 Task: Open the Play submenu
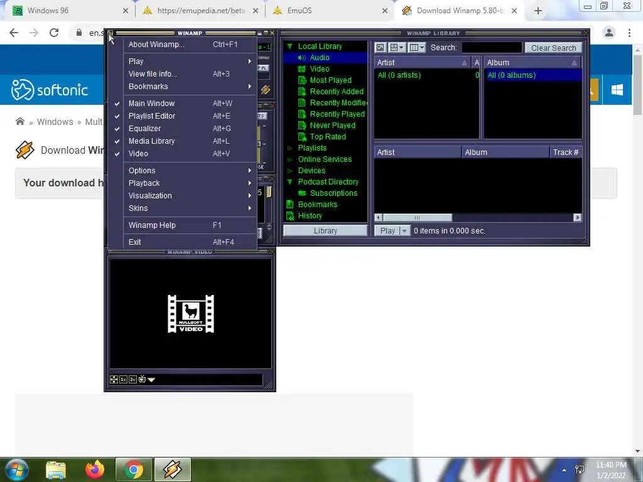tap(183, 61)
